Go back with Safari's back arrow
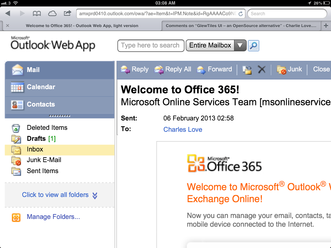Screen dimensions: 331x248 click(8, 14)
